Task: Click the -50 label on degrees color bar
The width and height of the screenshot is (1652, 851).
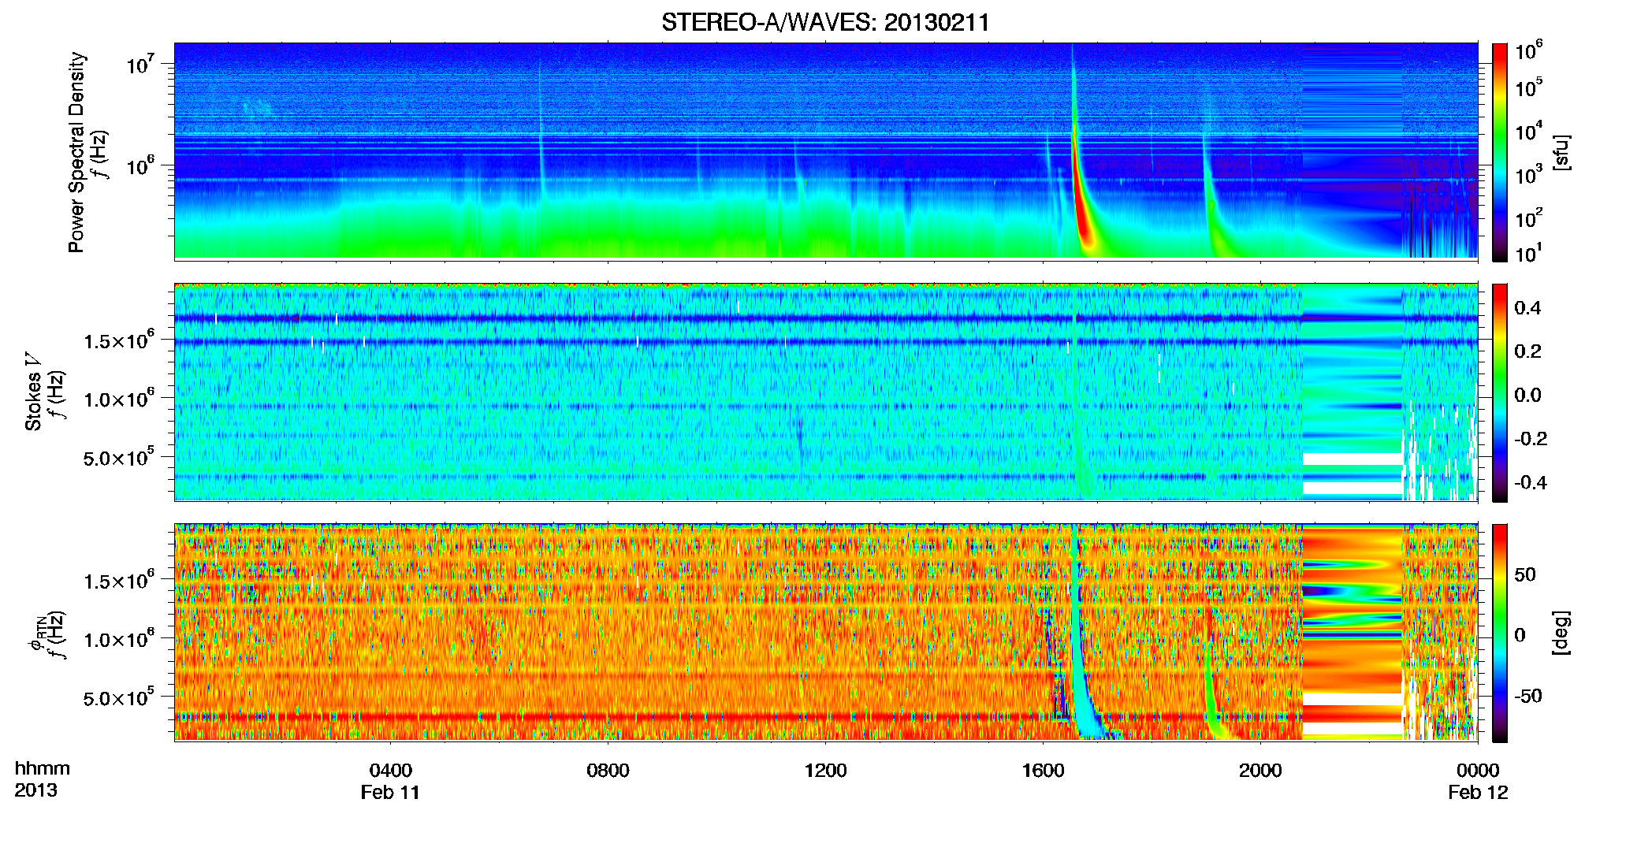Action: pyautogui.click(x=1527, y=696)
